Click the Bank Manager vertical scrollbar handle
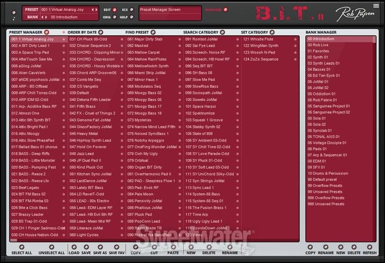Image resolution: width=385 pixels, height=263 pixels. coord(374,39)
